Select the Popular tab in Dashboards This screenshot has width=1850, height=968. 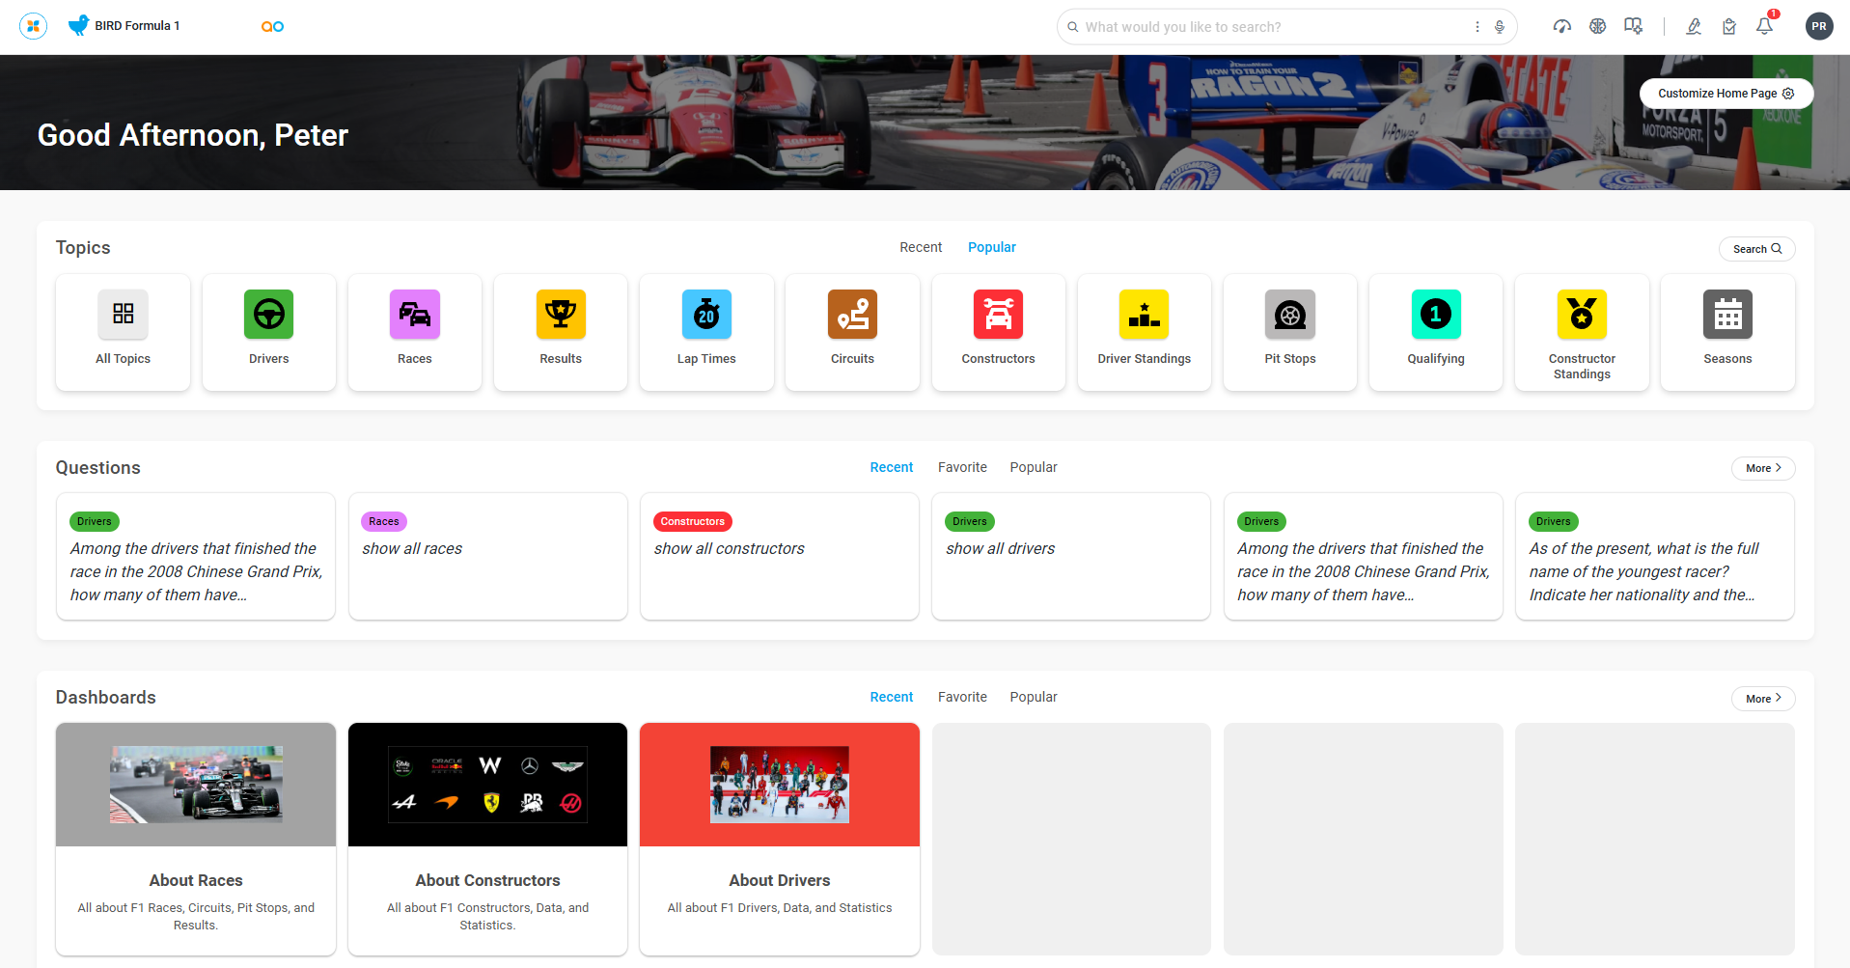[x=1033, y=697]
